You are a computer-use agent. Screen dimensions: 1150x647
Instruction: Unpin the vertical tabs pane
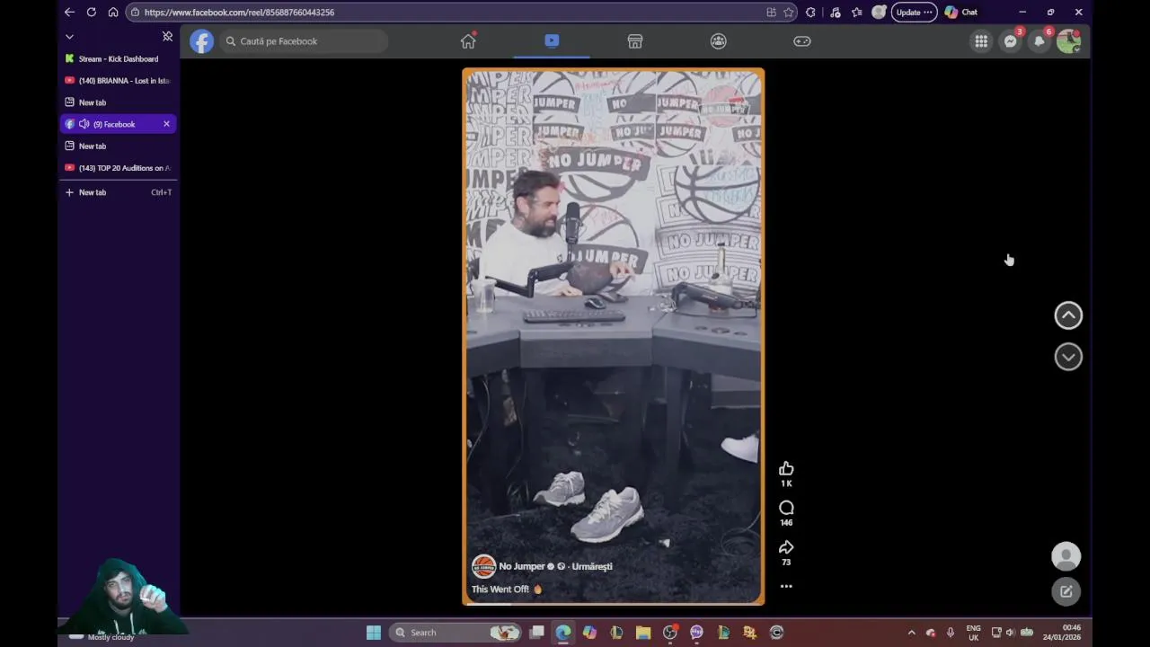pos(167,37)
